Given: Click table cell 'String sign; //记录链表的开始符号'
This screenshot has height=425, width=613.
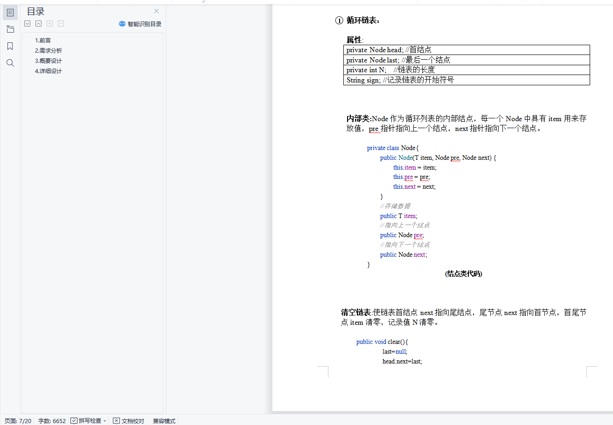Looking at the screenshot, I should 467,80.
